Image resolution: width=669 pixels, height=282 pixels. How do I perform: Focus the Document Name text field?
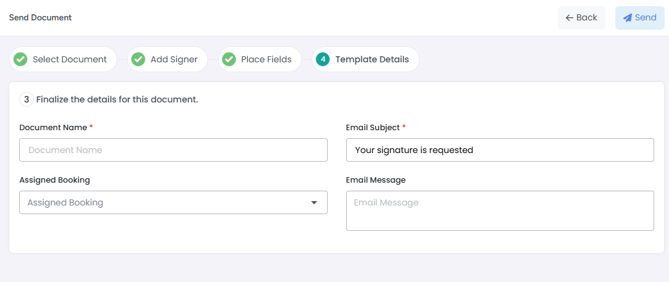click(173, 150)
